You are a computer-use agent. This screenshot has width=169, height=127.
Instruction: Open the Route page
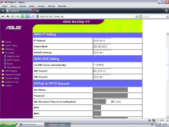10,64
